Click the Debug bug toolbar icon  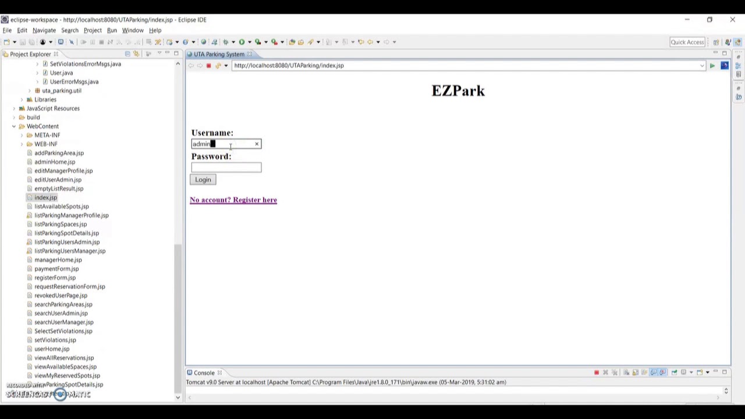pos(226,42)
